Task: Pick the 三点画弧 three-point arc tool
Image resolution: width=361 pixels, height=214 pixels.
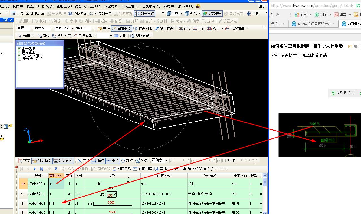Action: click(83, 36)
